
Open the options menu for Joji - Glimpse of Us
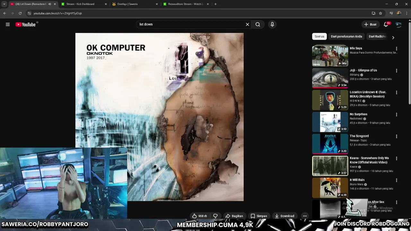(397, 71)
